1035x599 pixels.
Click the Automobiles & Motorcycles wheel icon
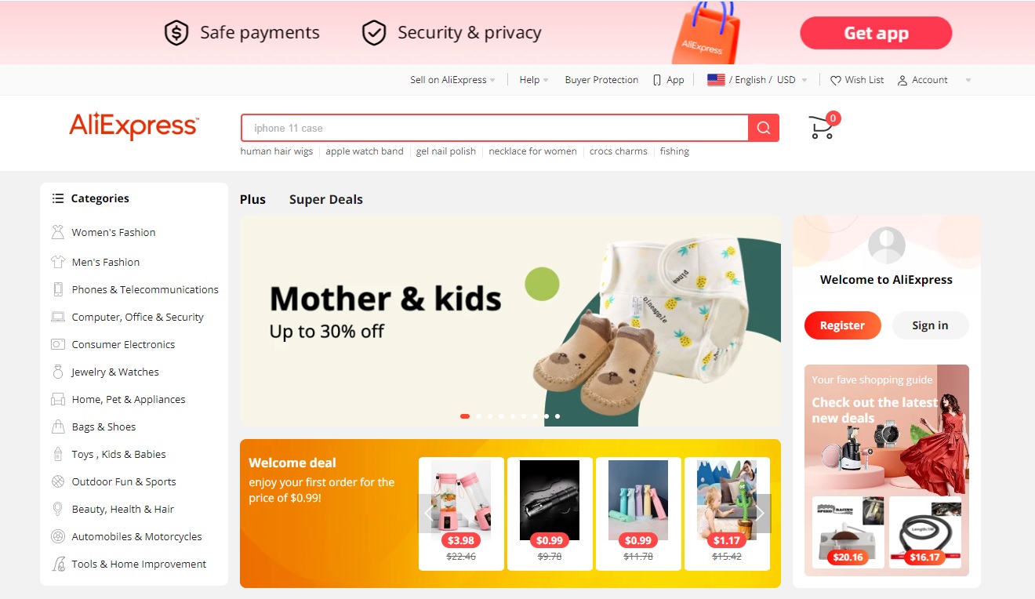(x=57, y=536)
